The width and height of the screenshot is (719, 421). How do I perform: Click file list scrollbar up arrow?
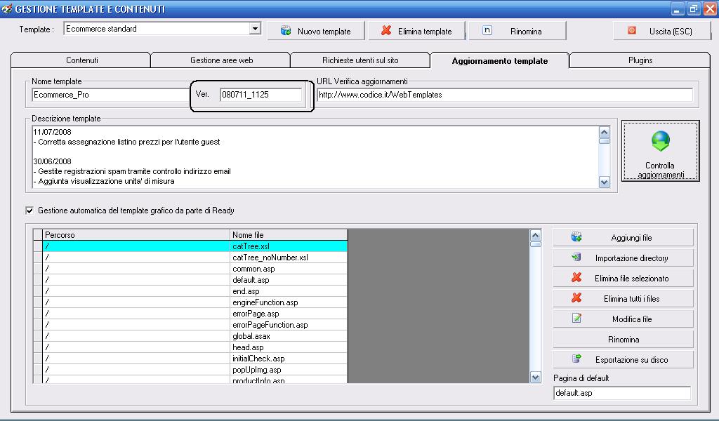535,236
